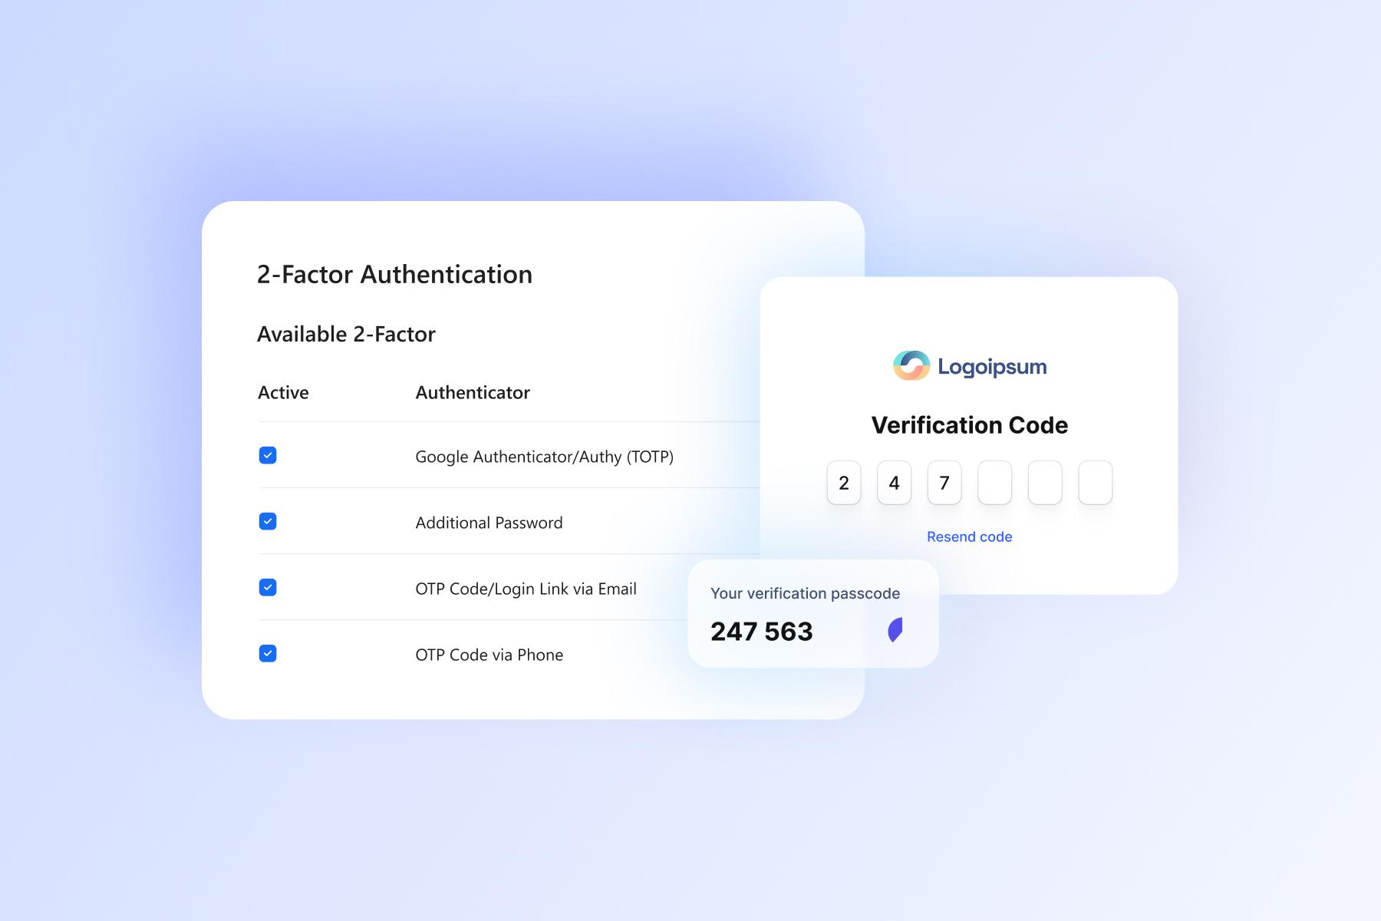Select the Google Authenticator/Authy (TOTP) label text

click(544, 457)
